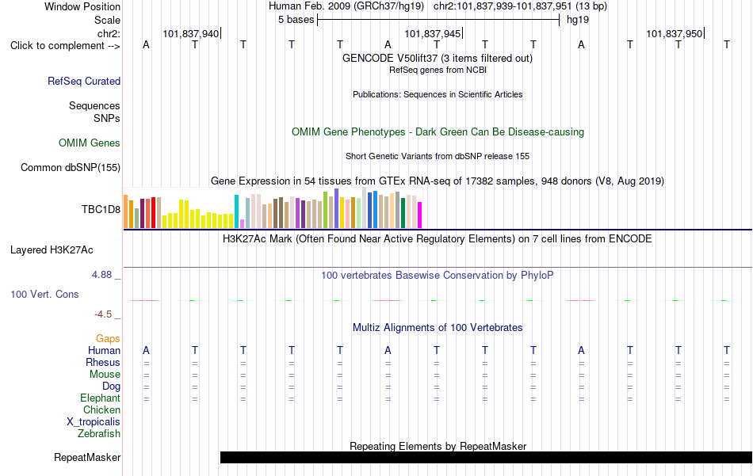Image resolution: width=753 pixels, height=476 pixels.
Task: Click 'Repeating Elements by RepeatMasker' title
Action: click(x=438, y=446)
